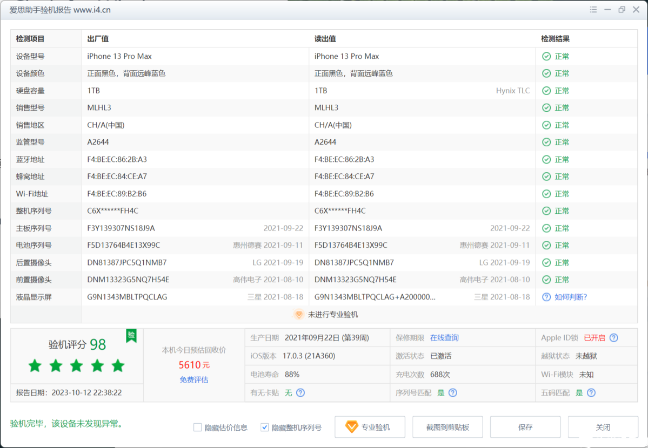
Task: Click help icon next to 序列号匹配
Action: point(453,392)
